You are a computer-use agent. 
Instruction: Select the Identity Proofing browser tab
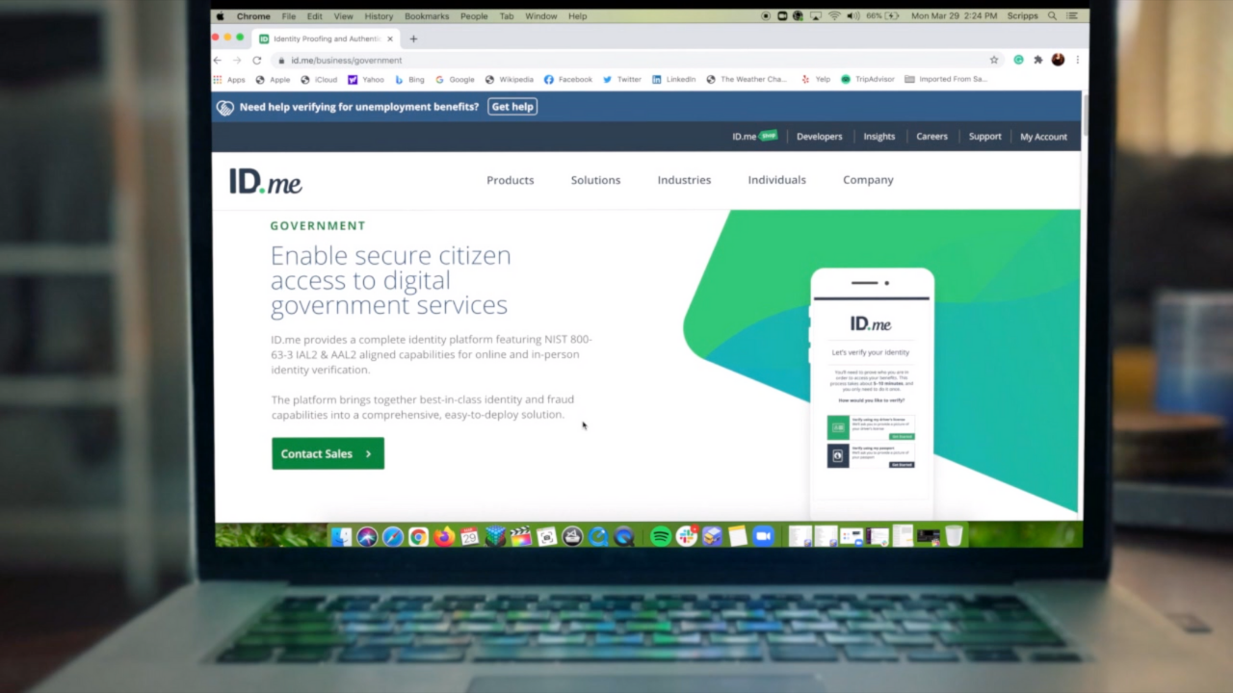click(328, 38)
